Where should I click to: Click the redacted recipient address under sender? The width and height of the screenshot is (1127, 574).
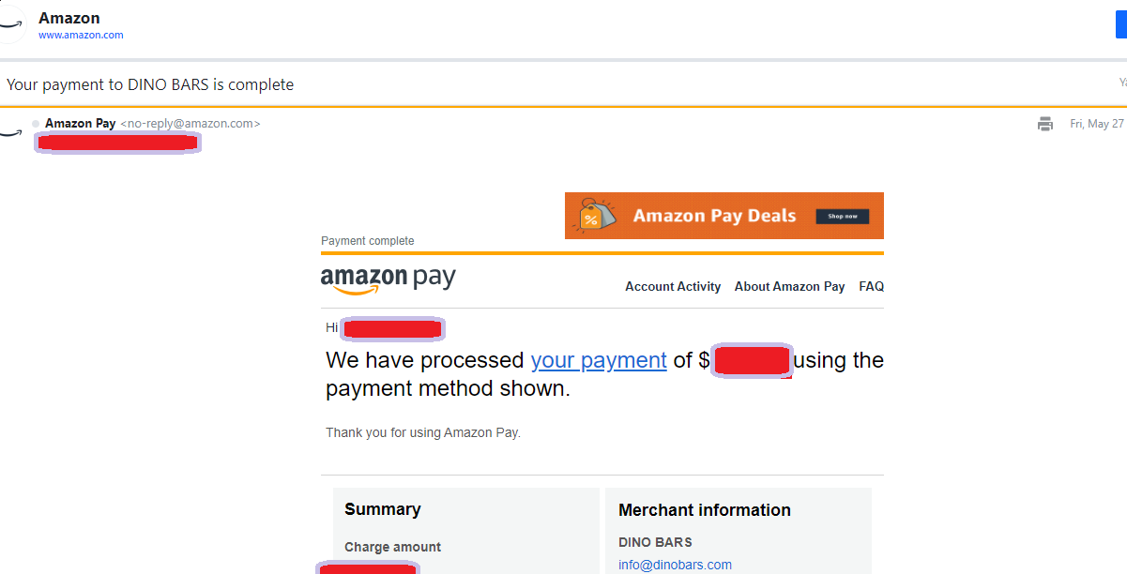click(x=117, y=143)
